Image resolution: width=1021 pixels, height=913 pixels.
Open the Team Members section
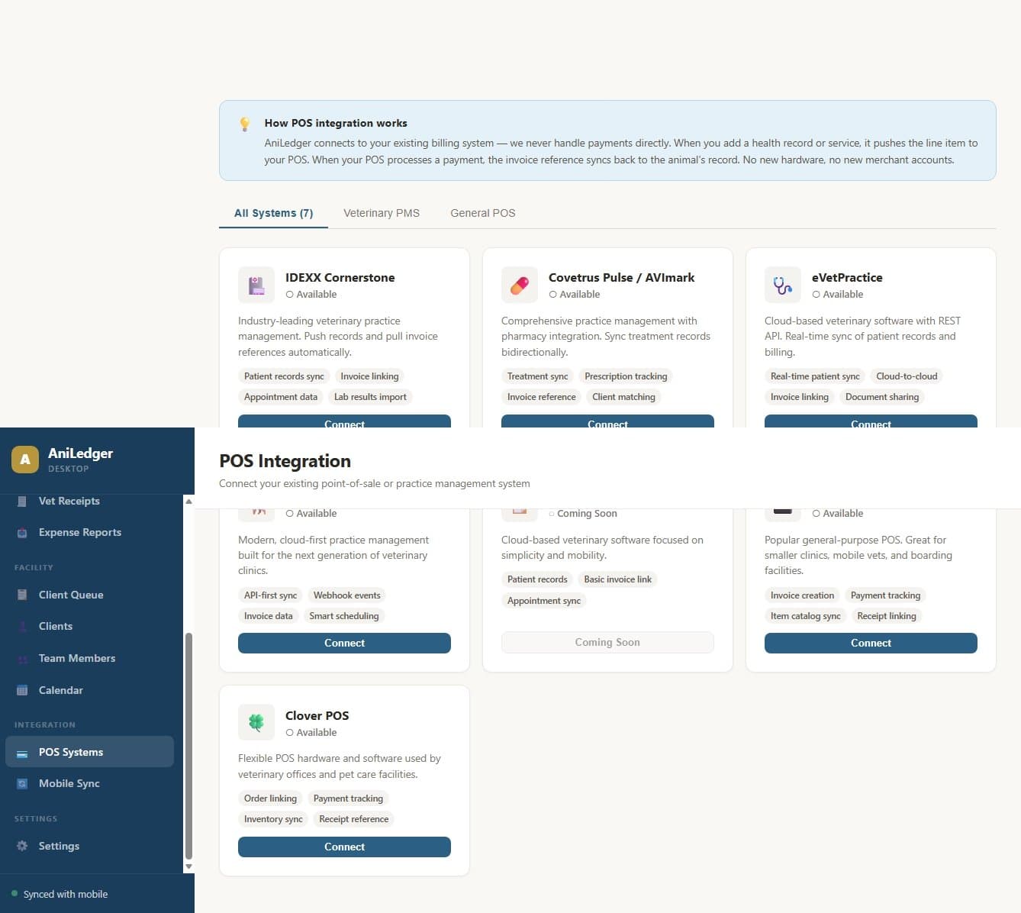23,658
